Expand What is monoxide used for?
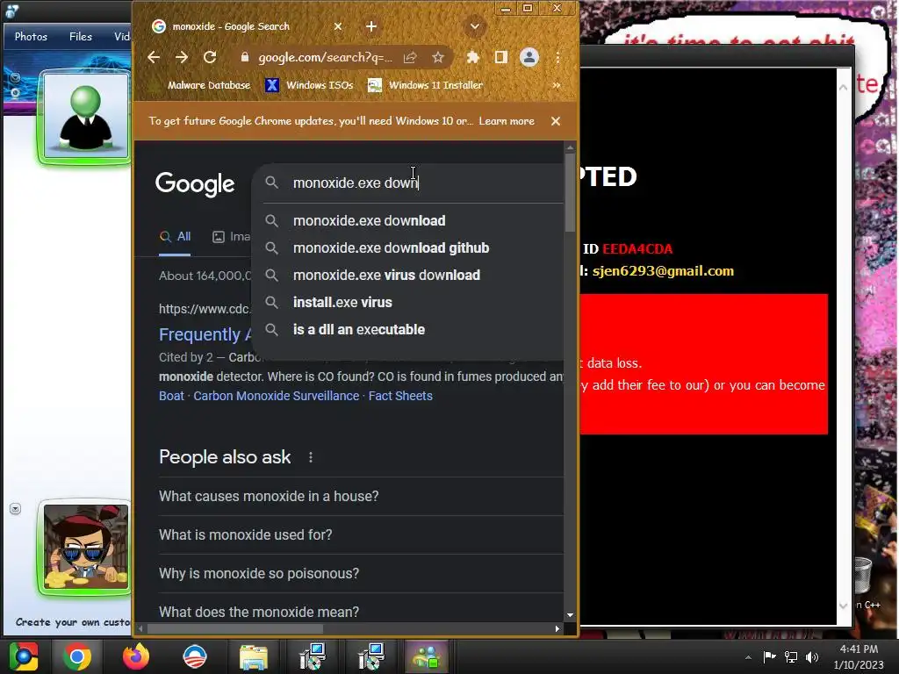Viewport: 899px width, 674px height. [x=361, y=534]
